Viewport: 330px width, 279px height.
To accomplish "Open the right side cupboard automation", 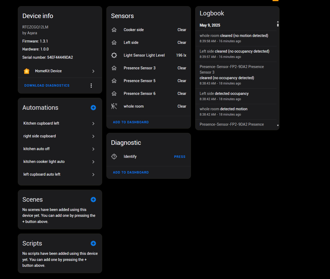I will 40,136.
